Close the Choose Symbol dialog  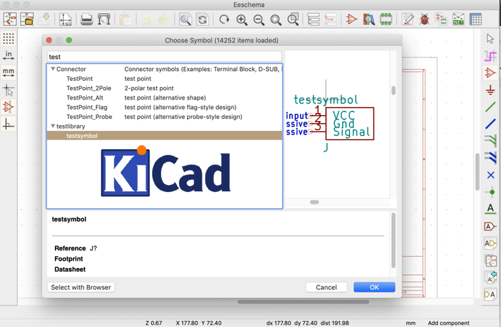(x=49, y=40)
